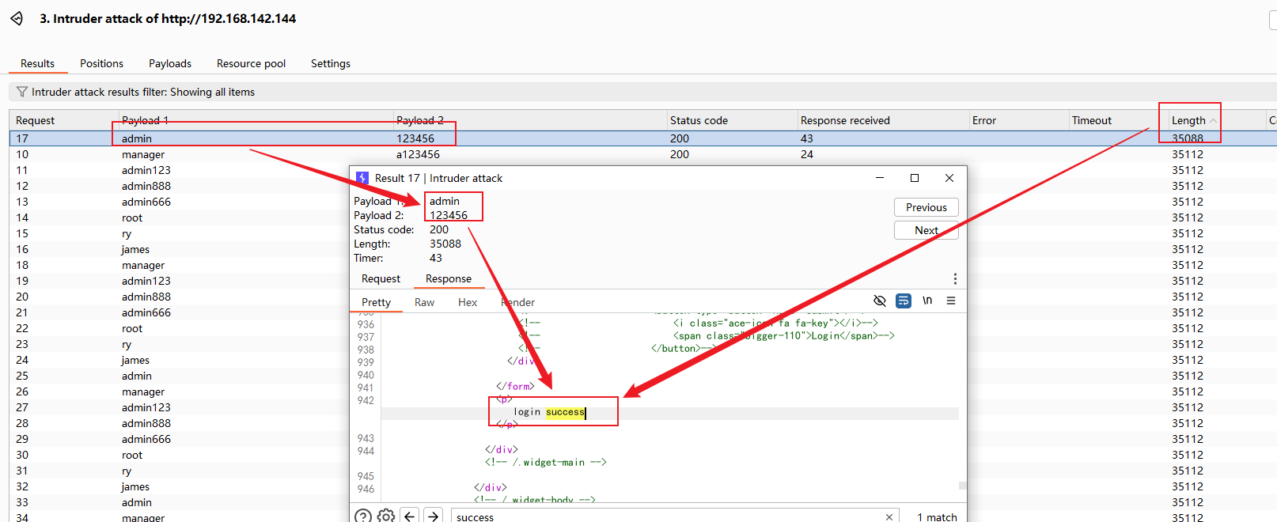Switch to the Positions tab
Viewport: 1277px width, 522px height.
pos(101,63)
